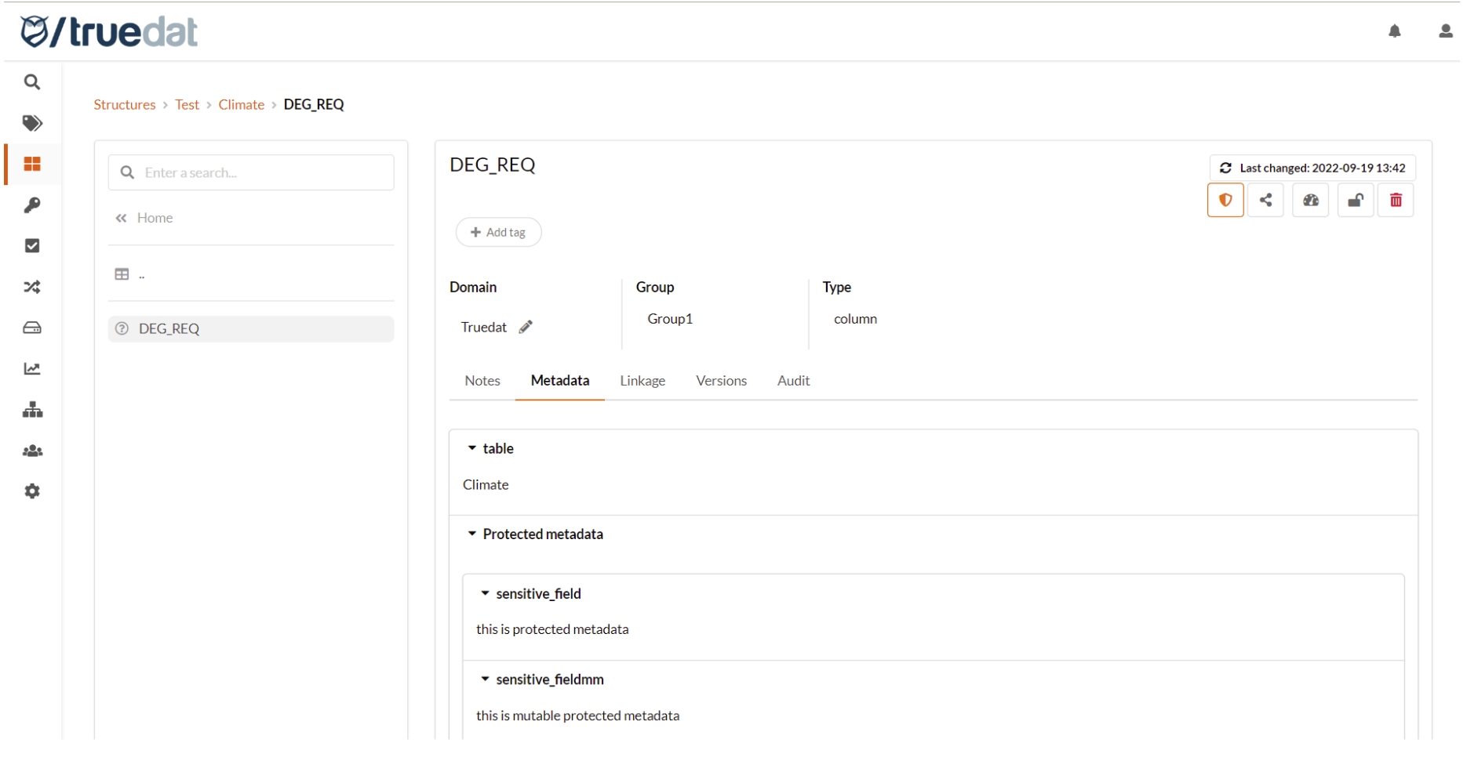
Task: Click the dashboard gauge icon button
Action: [1310, 201]
